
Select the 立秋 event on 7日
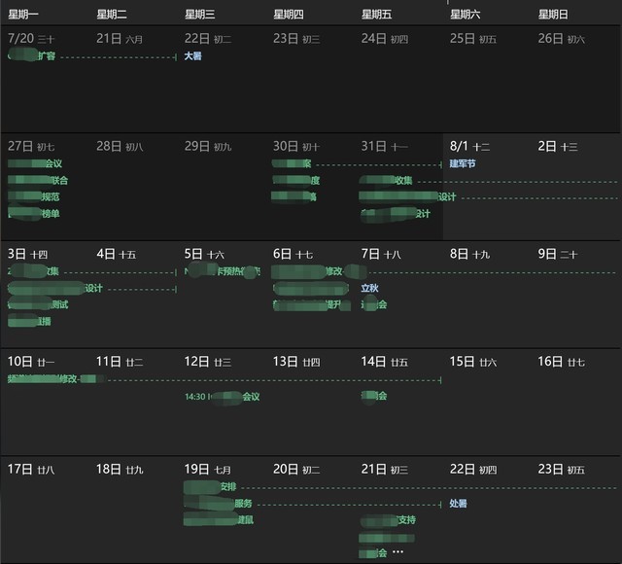coord(370,288)
